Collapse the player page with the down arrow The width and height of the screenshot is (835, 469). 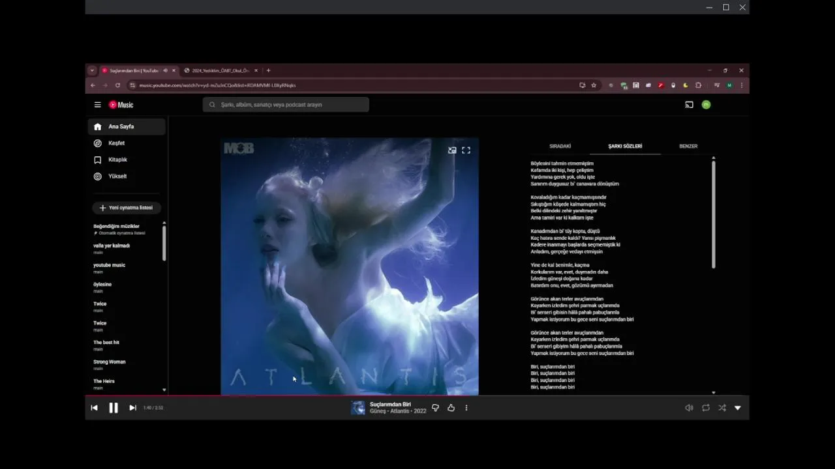pyautogui.click(x=738, y=408)
